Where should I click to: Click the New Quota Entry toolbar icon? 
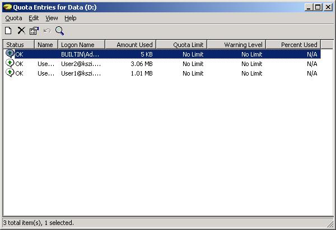(x=8, y=31)
